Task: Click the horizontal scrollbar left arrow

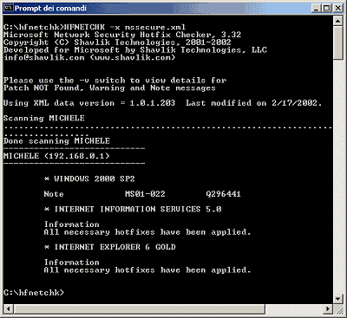Action: pos(8,308)
